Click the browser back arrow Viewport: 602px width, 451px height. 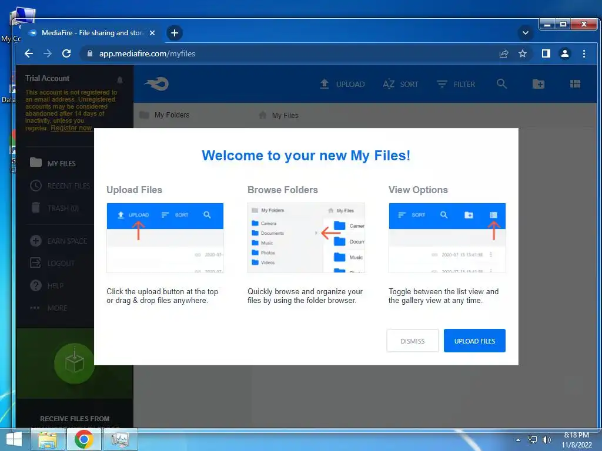coord(29,53)
